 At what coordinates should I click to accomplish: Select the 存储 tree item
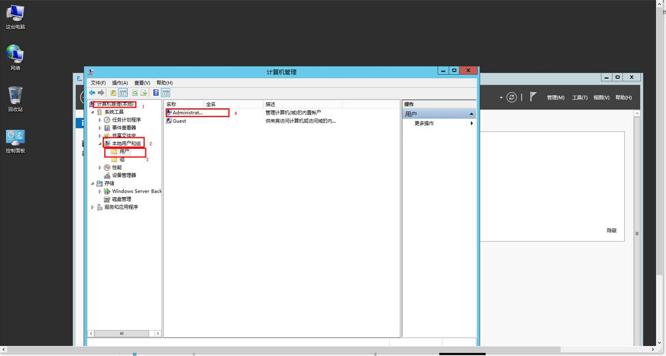click(x=109, y=183)
